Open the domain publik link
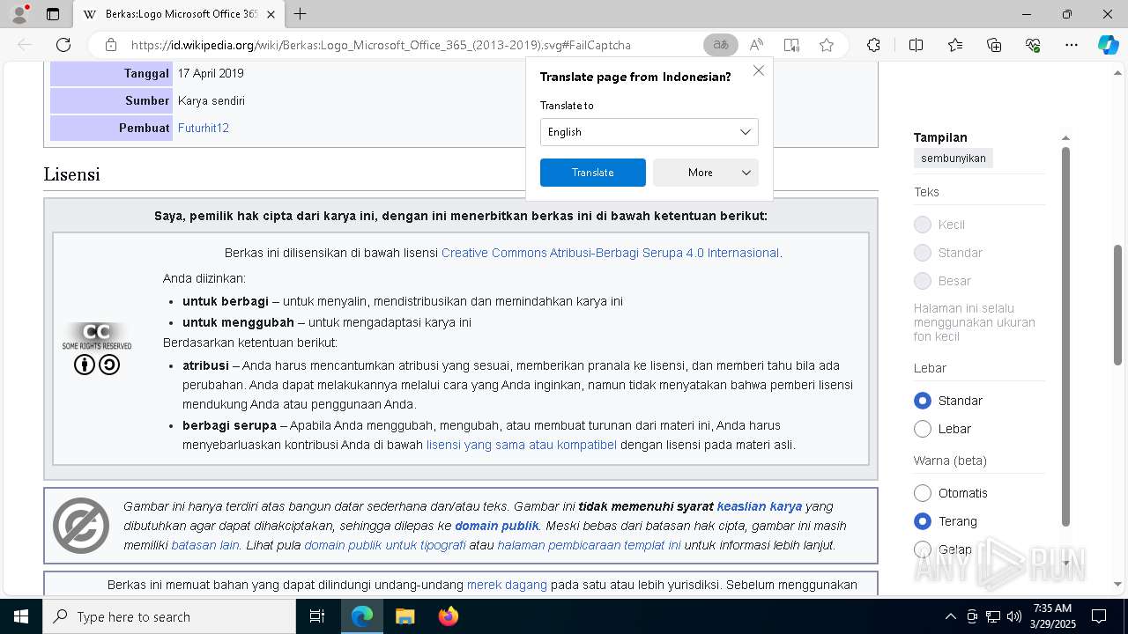 click(x=497, y=526)
